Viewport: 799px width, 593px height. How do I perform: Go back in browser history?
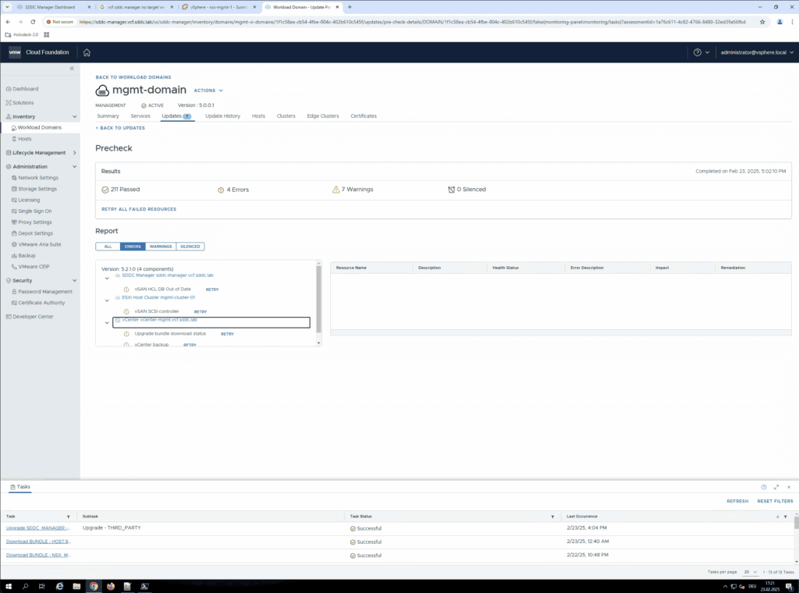coord(8,22)
